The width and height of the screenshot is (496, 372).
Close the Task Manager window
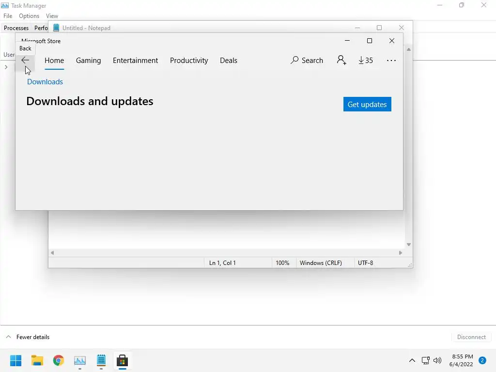pos(484,5)
